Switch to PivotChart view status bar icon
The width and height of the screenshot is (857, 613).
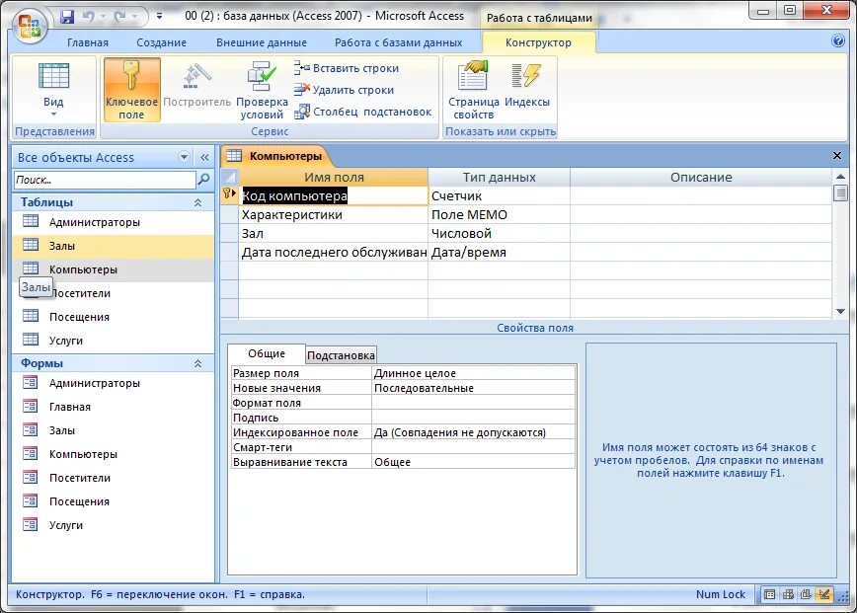pos(807,594)
